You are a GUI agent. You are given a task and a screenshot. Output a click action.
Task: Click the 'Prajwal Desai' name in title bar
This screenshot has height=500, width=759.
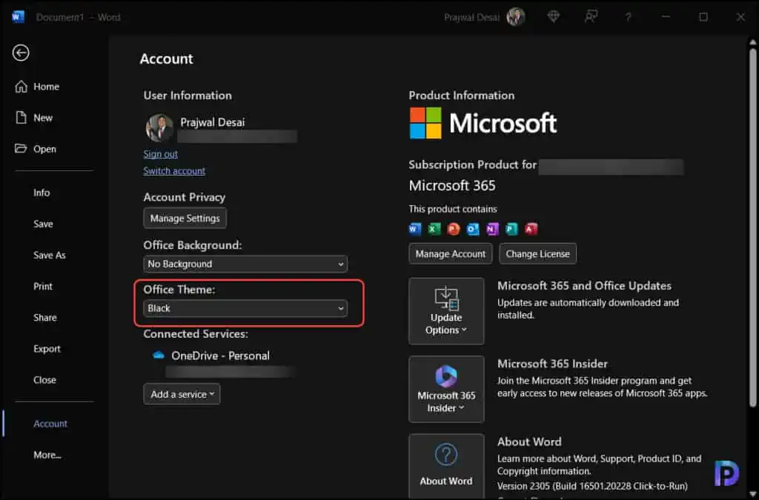tap(471, 18)
